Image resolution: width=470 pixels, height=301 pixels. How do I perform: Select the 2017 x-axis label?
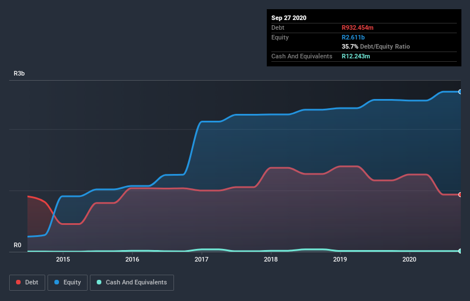[202, 259]
